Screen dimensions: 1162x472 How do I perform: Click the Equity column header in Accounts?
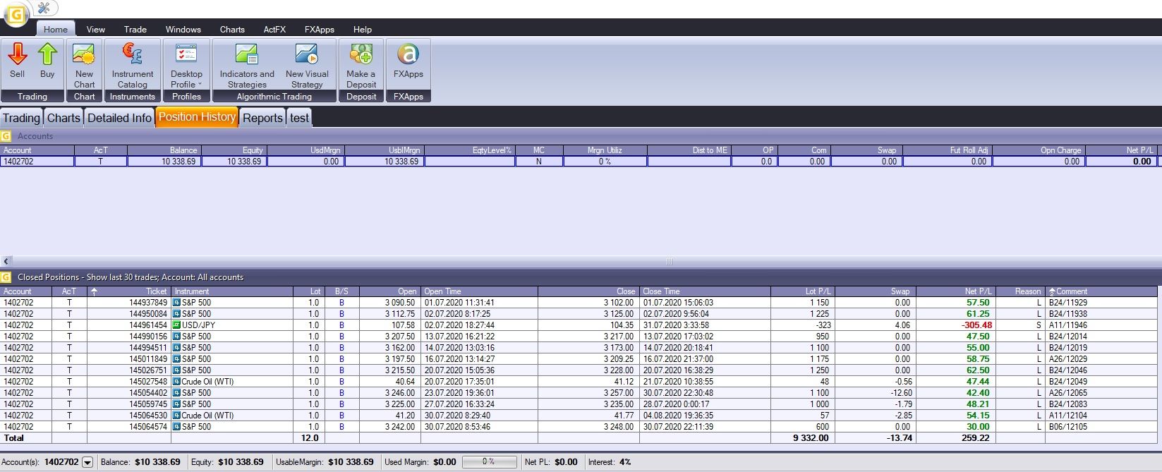click(x=235, y=150)
